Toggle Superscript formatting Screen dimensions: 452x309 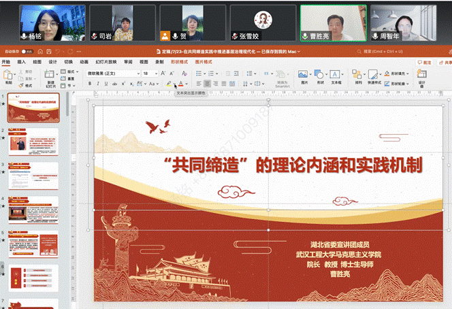(x=123, y=84)
